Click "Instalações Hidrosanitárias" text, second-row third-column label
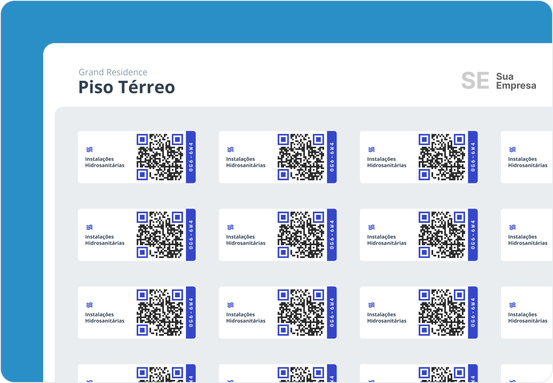Viewport: 553px width, 383px height. coord(387,240)
